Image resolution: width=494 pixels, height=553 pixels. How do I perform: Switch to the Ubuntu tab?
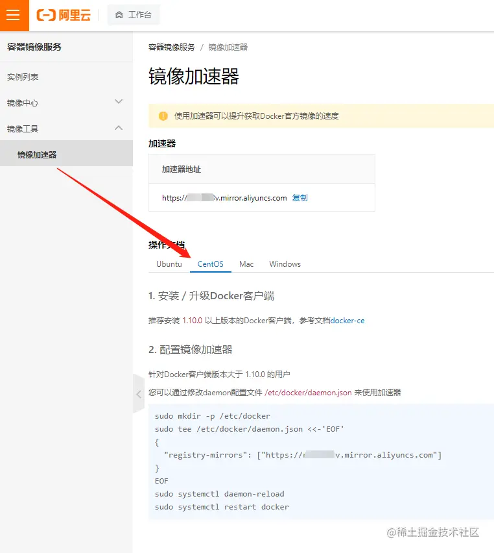169,264
